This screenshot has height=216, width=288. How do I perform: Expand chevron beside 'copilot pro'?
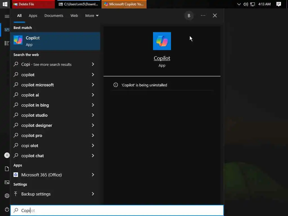(93, 135)
